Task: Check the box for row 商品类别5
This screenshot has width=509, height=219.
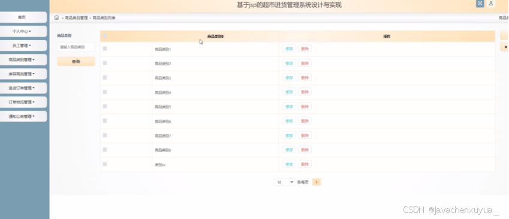Action: point(105,107)
